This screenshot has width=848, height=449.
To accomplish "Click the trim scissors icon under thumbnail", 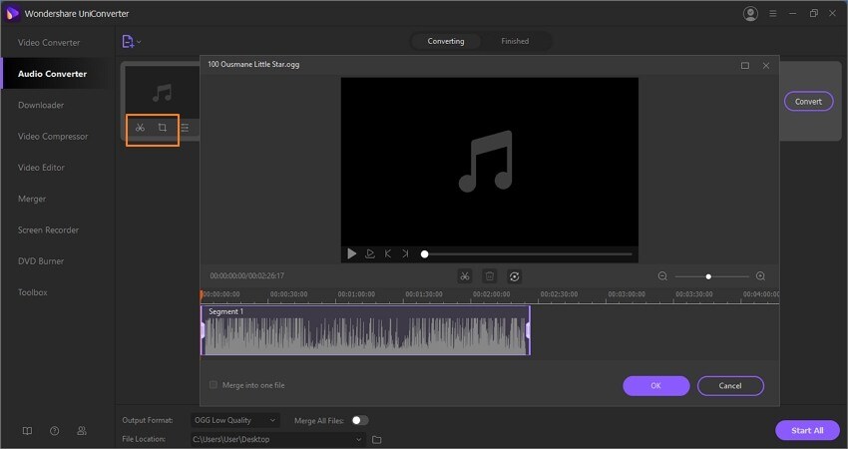I will click(x=140, y=128).
